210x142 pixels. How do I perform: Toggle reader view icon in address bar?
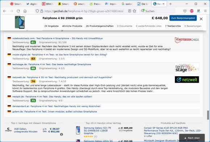pyautogui.click(x=129, y=11)
